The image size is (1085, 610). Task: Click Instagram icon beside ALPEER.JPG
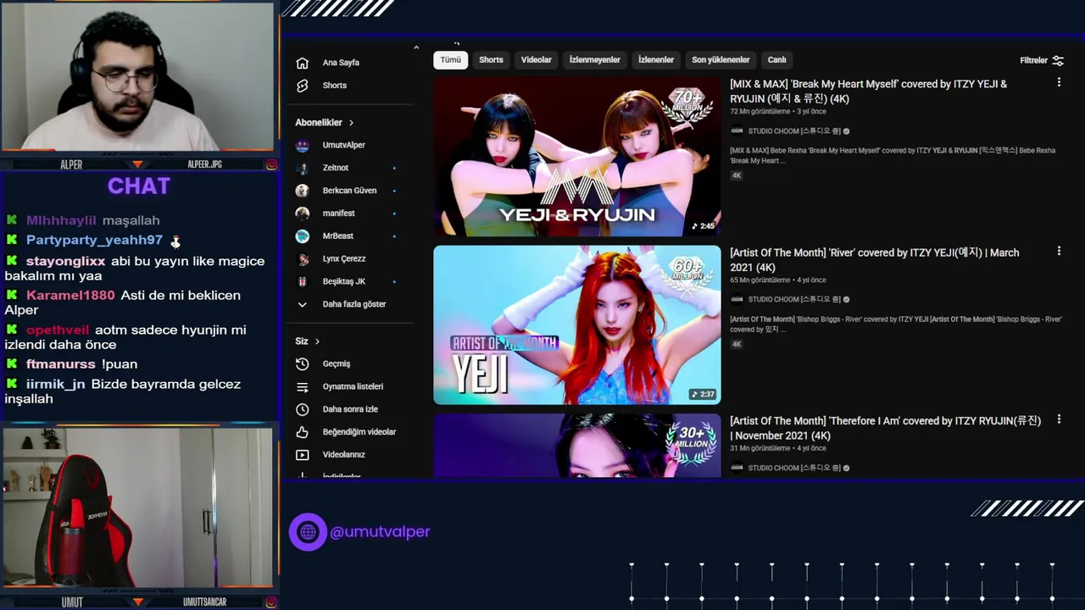271,164
